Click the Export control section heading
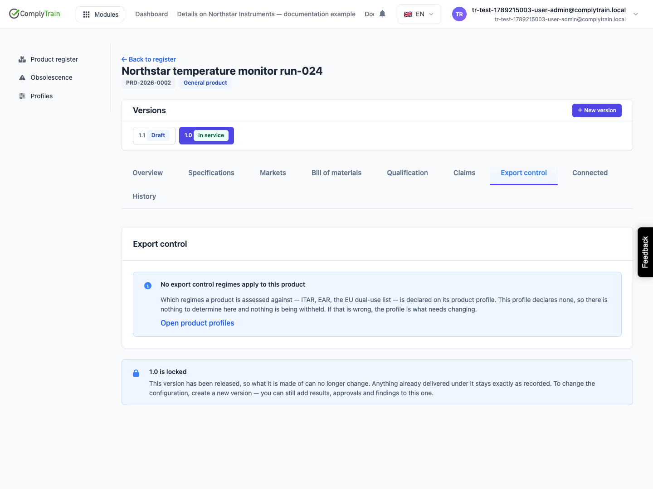The height and width of the screenshot is (489, 653). (160, 244)
